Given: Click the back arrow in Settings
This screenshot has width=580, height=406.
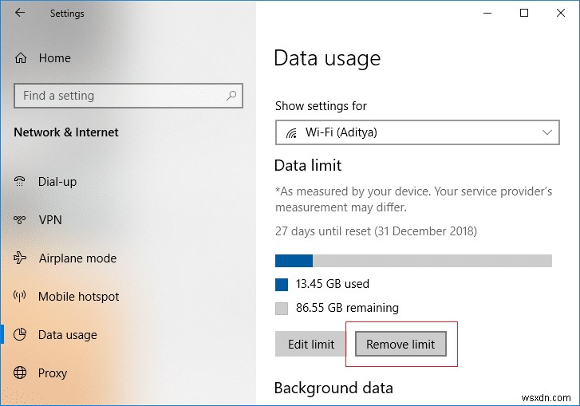Looking at the screenshot, I should click(19, 14).
